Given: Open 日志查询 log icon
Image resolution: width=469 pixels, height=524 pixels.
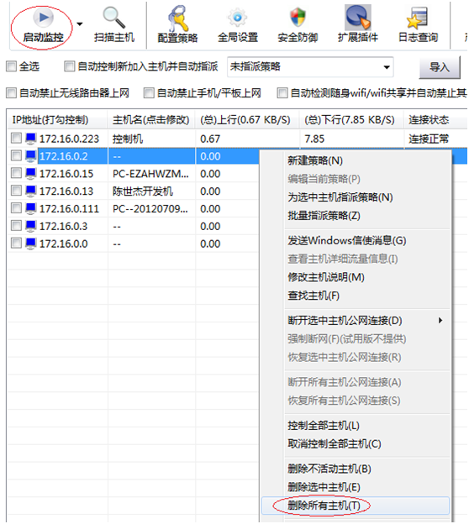Looking at the screenshot, I should (418, 18).
